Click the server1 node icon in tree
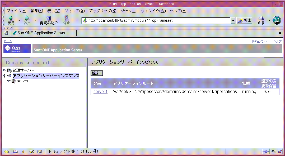 click(x=14, y=81)
